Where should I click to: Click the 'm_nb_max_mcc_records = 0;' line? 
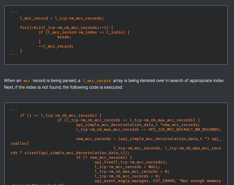132,171
